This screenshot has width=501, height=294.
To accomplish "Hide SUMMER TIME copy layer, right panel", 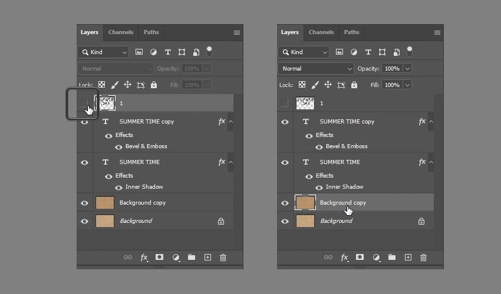I will click(x=285, y=122).
